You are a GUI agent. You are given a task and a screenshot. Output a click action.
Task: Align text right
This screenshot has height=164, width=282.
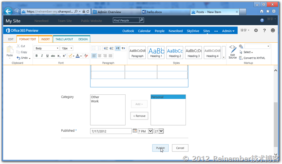[105, 56]
